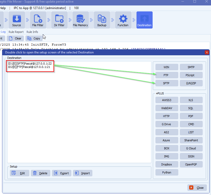Edit the selected destination
The image size is (211, 195).
[19, 173]
